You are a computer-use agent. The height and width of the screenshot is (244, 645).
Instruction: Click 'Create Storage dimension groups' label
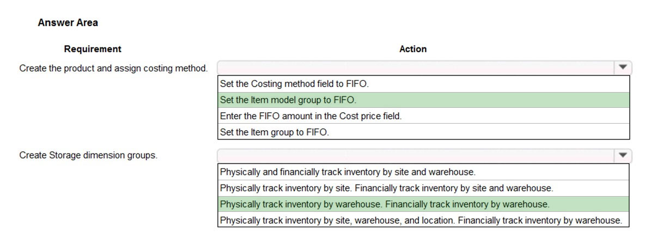point(88,156)
